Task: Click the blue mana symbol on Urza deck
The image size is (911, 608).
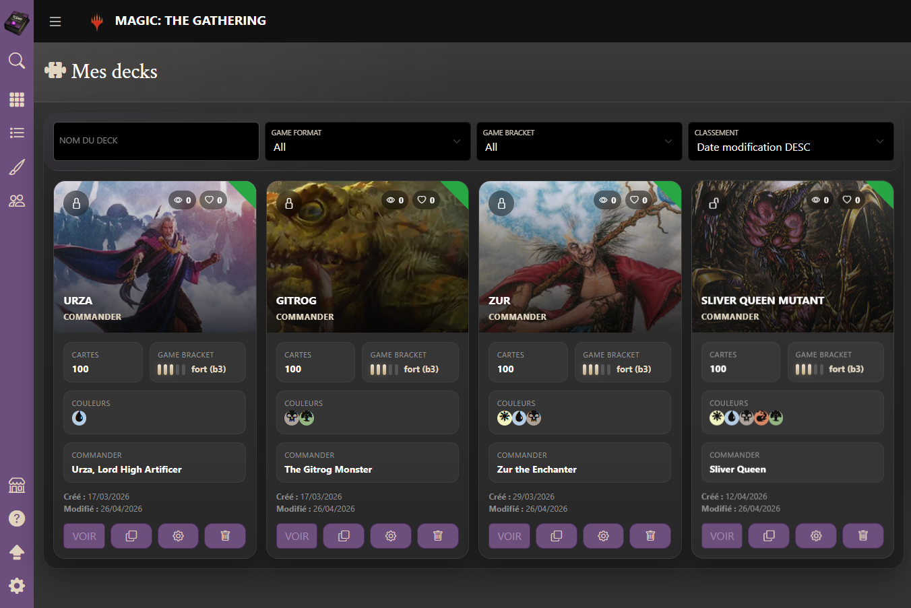Action: click(80, 417)
